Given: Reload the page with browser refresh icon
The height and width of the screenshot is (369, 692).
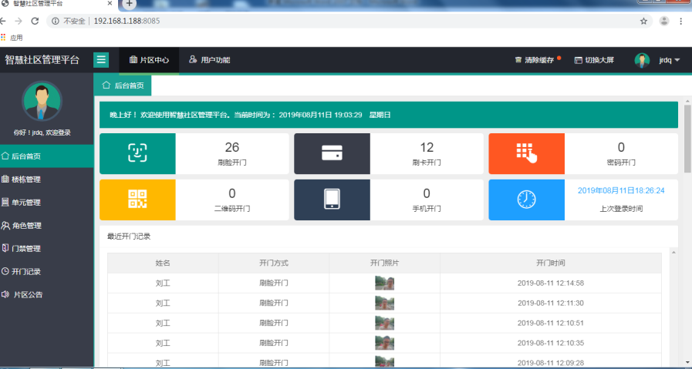Looking at the screenshot, I should click(x=35, y=21).
